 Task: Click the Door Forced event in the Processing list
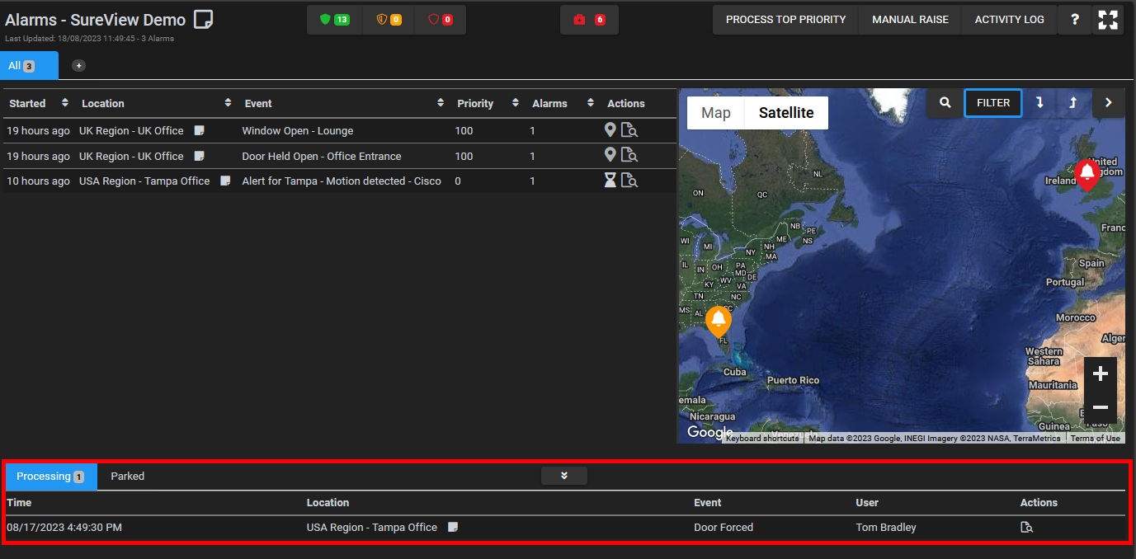[724, 528]
